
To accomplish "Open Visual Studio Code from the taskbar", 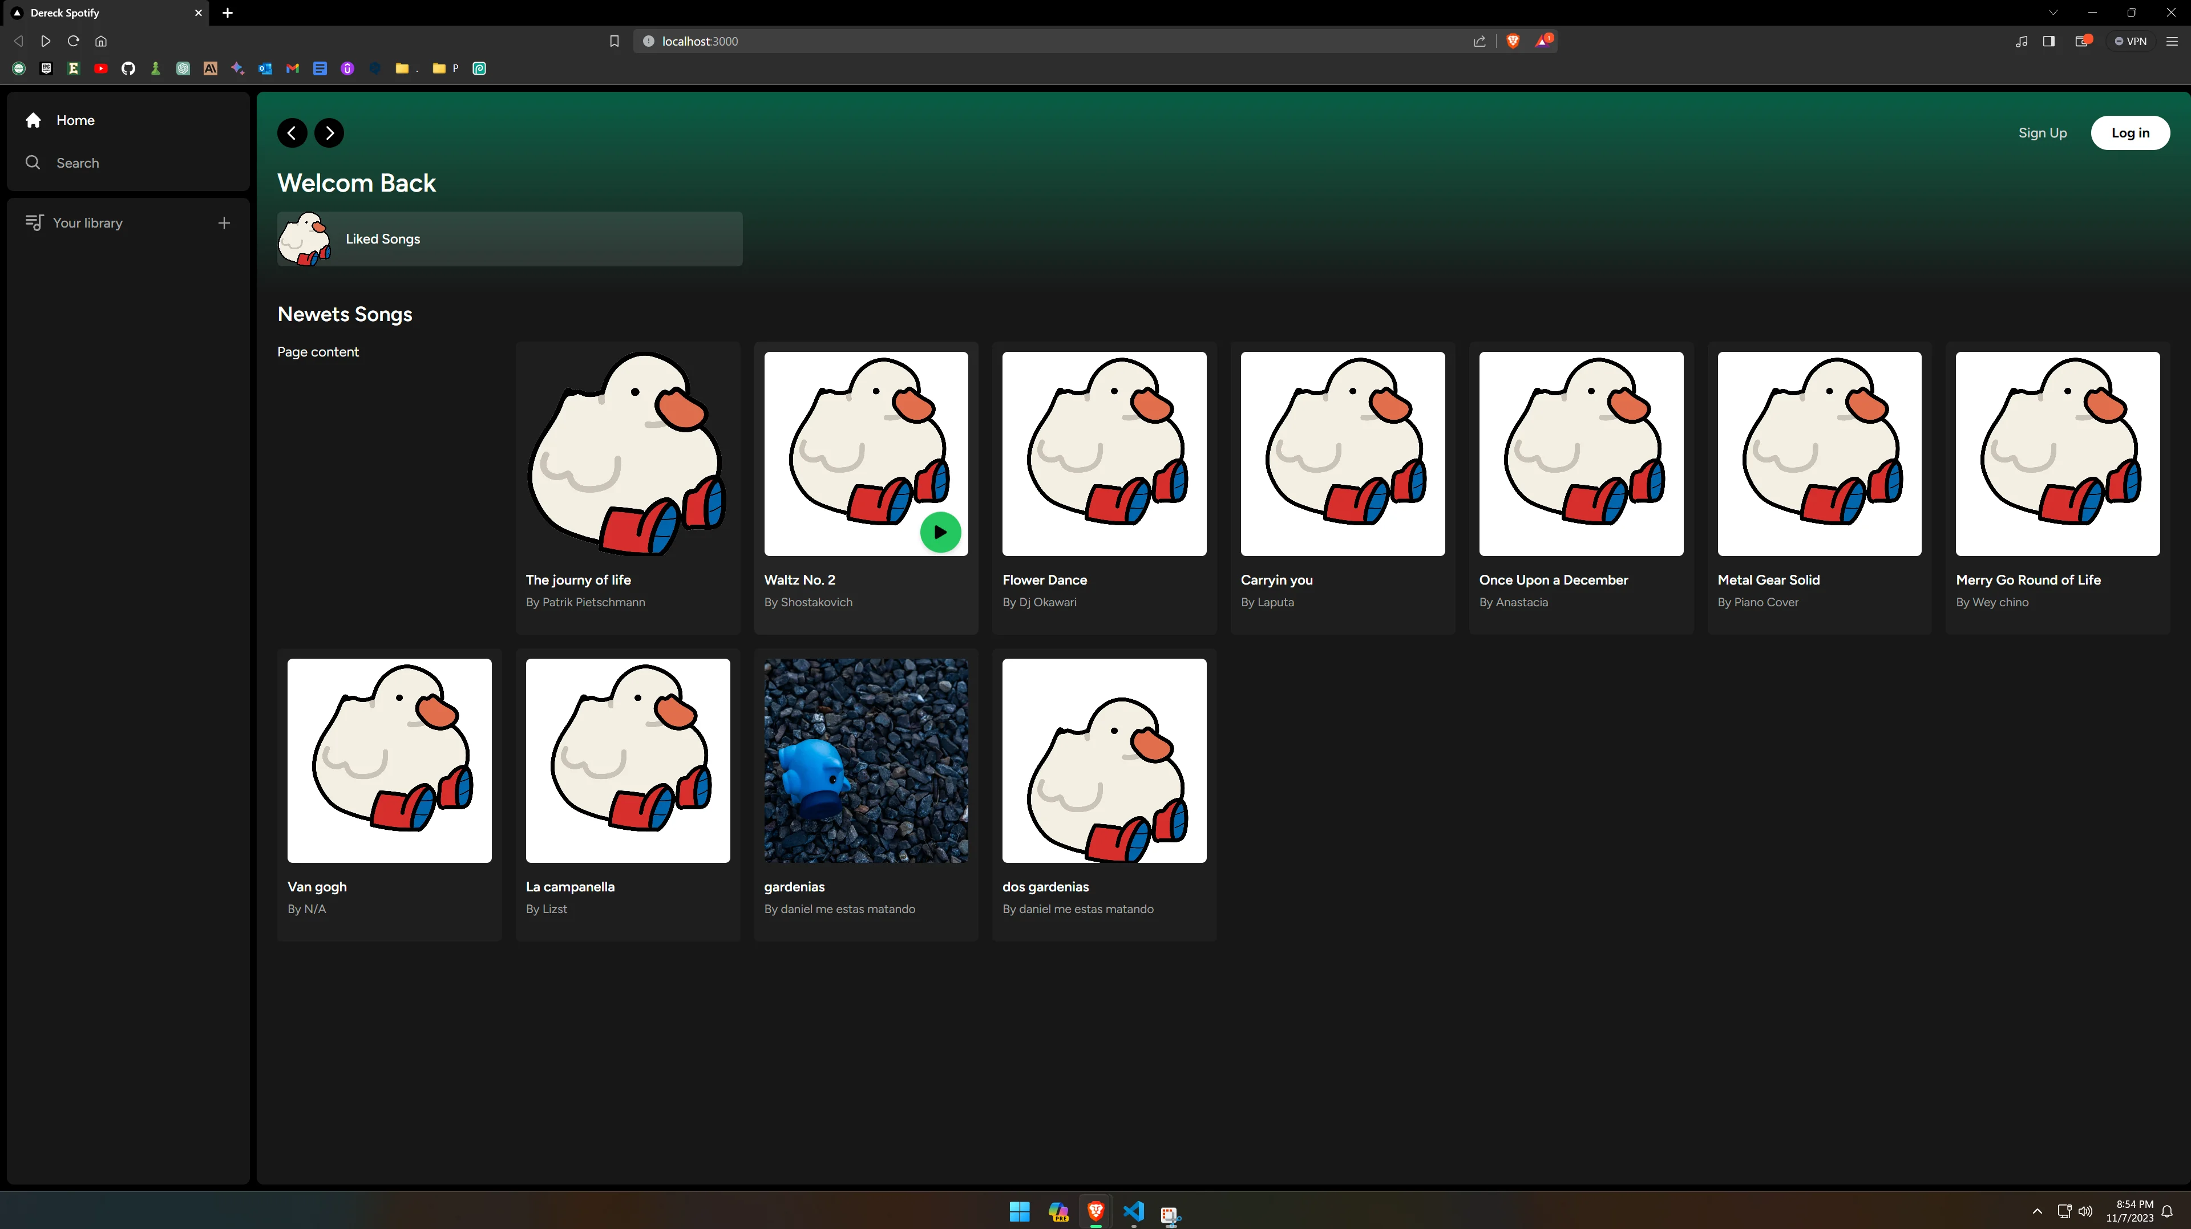I will (x=1133, y=1211).
